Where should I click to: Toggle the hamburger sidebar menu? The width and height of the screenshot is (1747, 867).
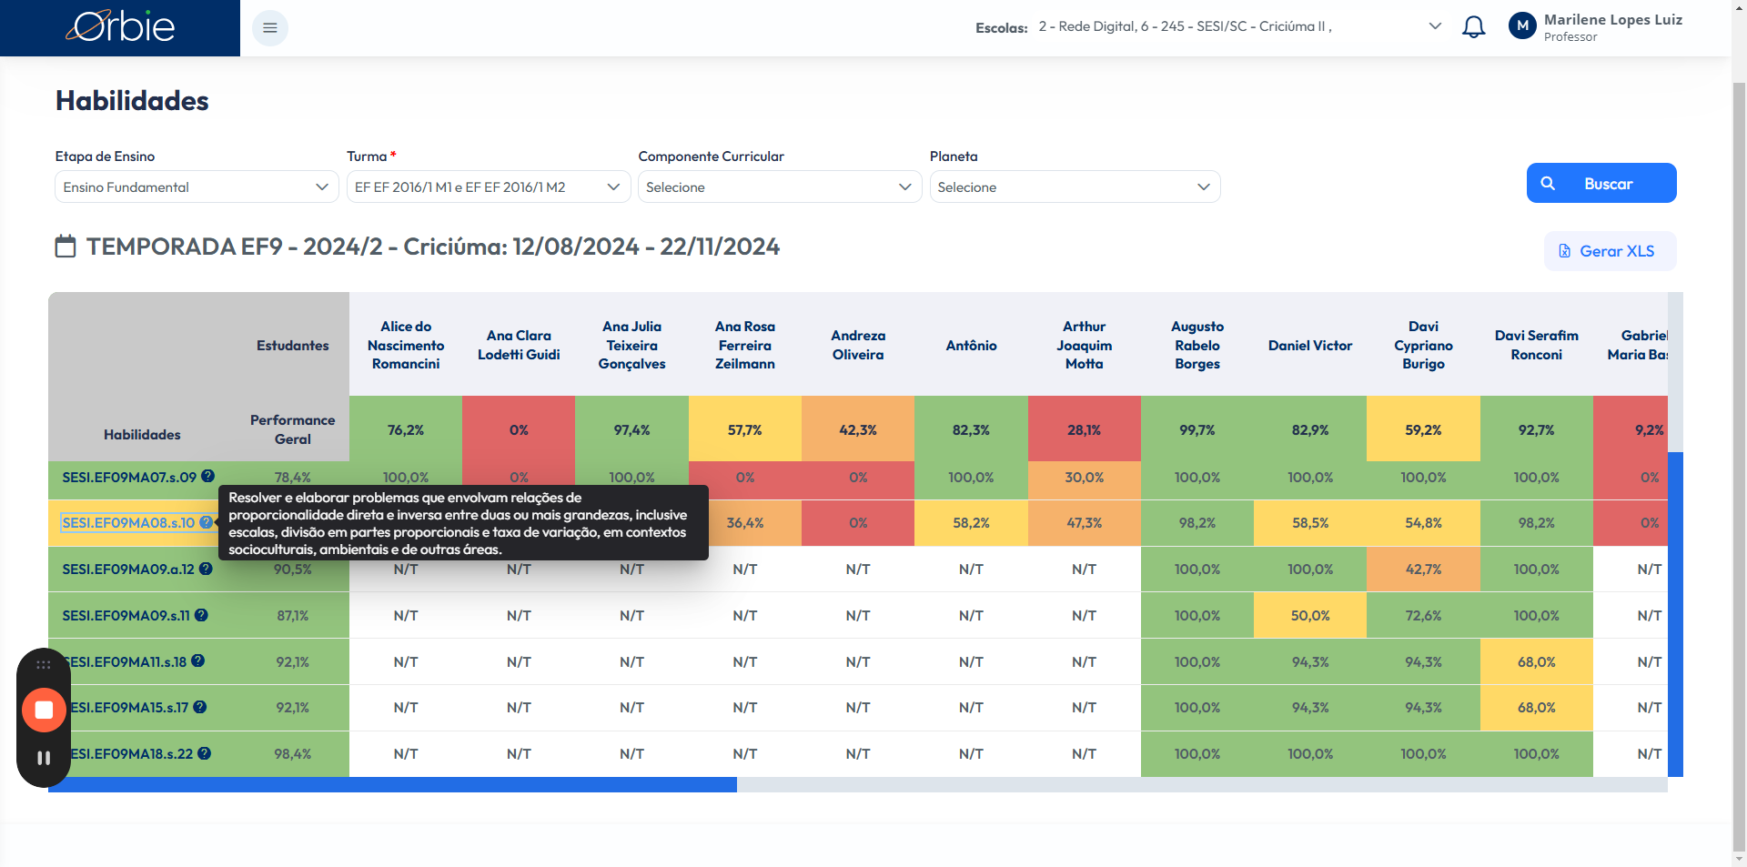270,28
